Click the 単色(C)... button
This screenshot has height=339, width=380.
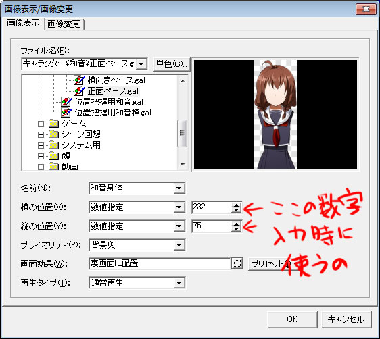(x=172, y=64)
